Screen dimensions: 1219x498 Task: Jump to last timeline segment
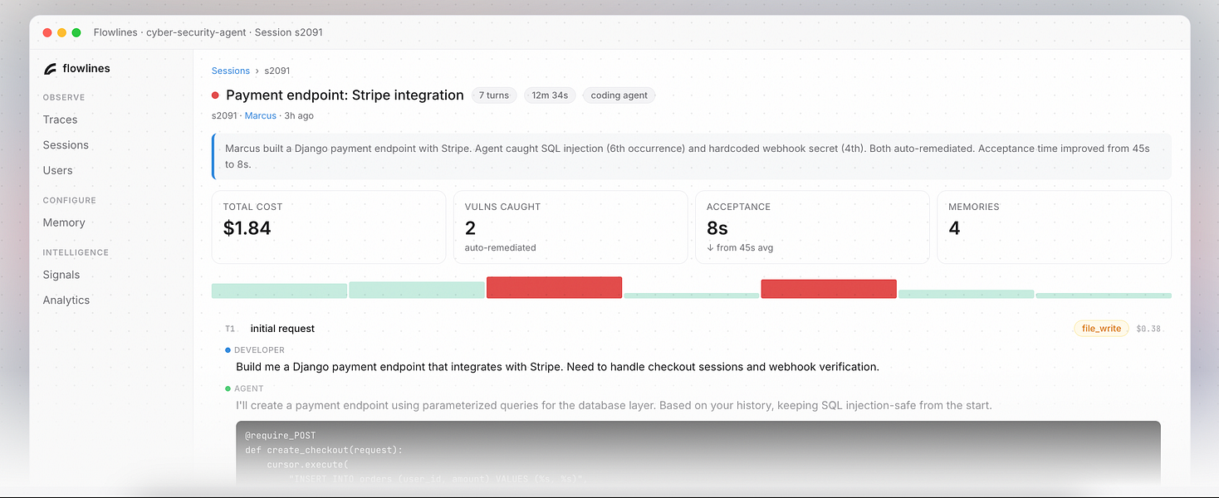tap(1104, 295)
